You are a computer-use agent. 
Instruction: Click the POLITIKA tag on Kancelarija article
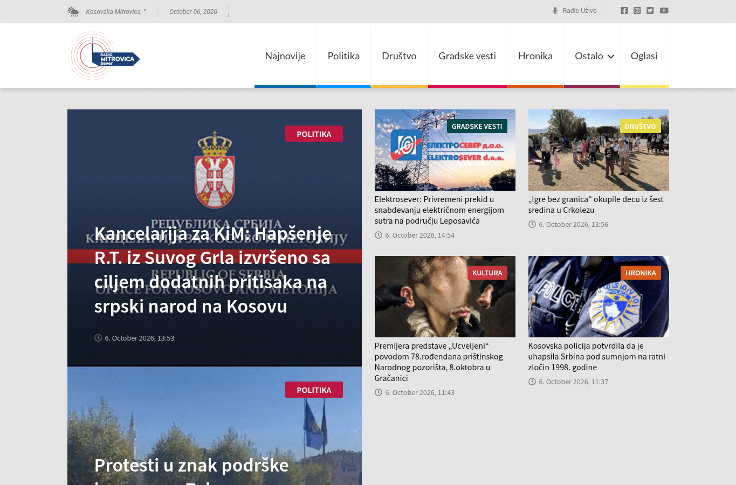coord(314,134)
